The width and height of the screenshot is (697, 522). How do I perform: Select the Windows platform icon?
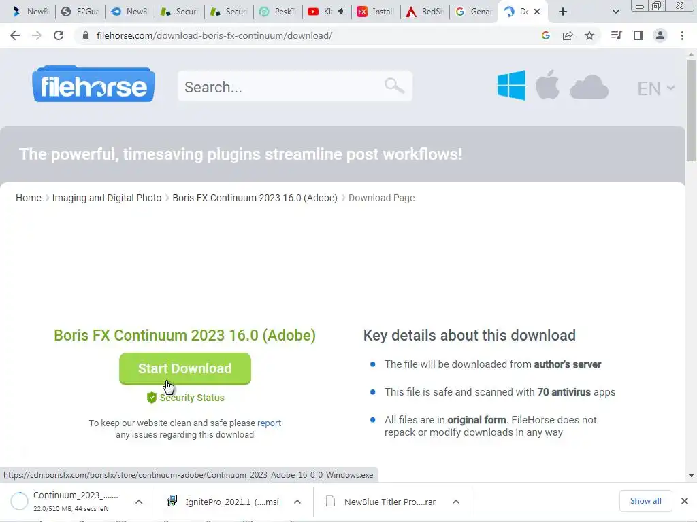(x=511, y=85)
